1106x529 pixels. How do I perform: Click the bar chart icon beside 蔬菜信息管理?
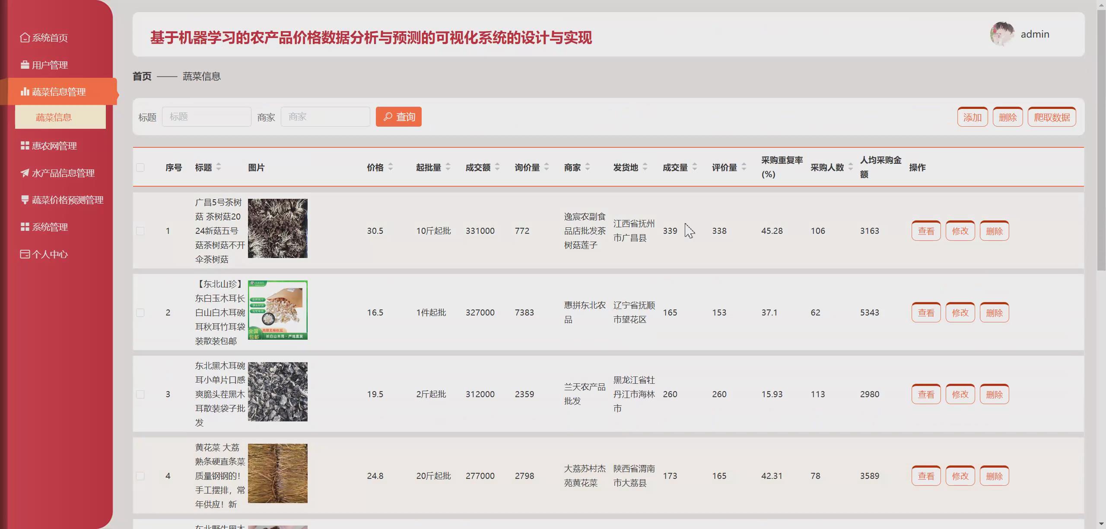25,92
